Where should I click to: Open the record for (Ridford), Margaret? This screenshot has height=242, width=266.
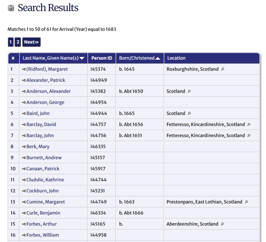point(47,69)
